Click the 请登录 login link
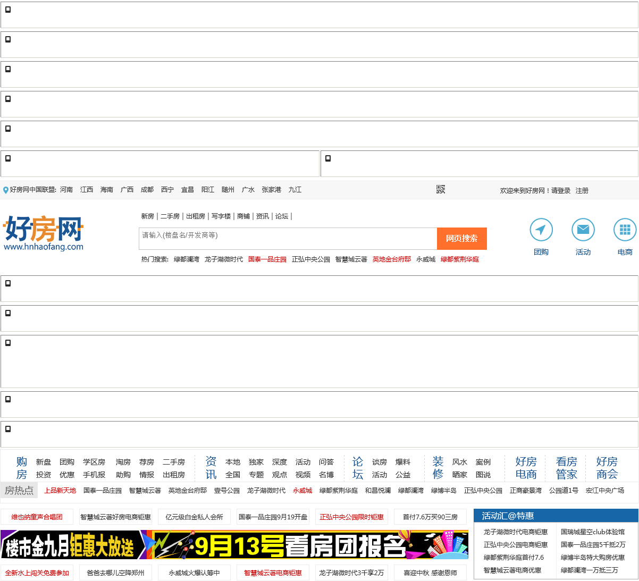Screen dimensions: 639x581 tap(561, 191)
